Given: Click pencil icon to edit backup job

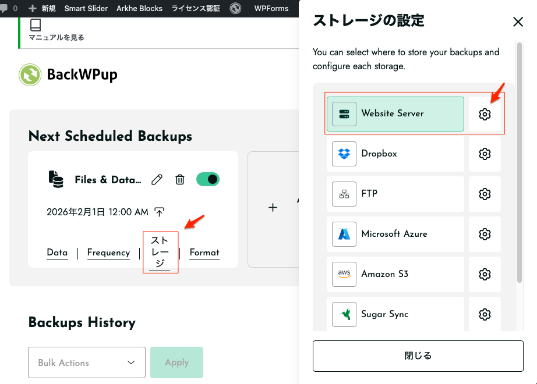Looking at the screenshot, I should (157, 180).
